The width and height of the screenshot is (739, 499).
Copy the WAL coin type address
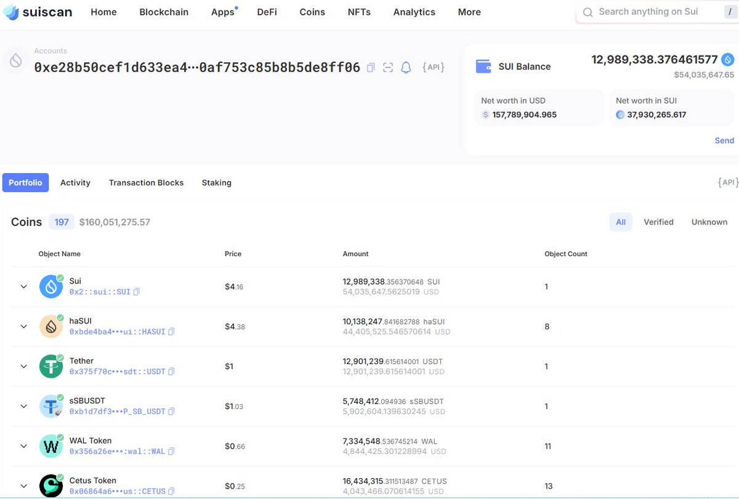pos(171,452)
